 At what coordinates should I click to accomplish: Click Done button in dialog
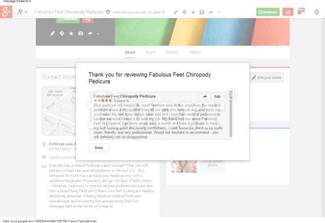click(x=98, y=148)
